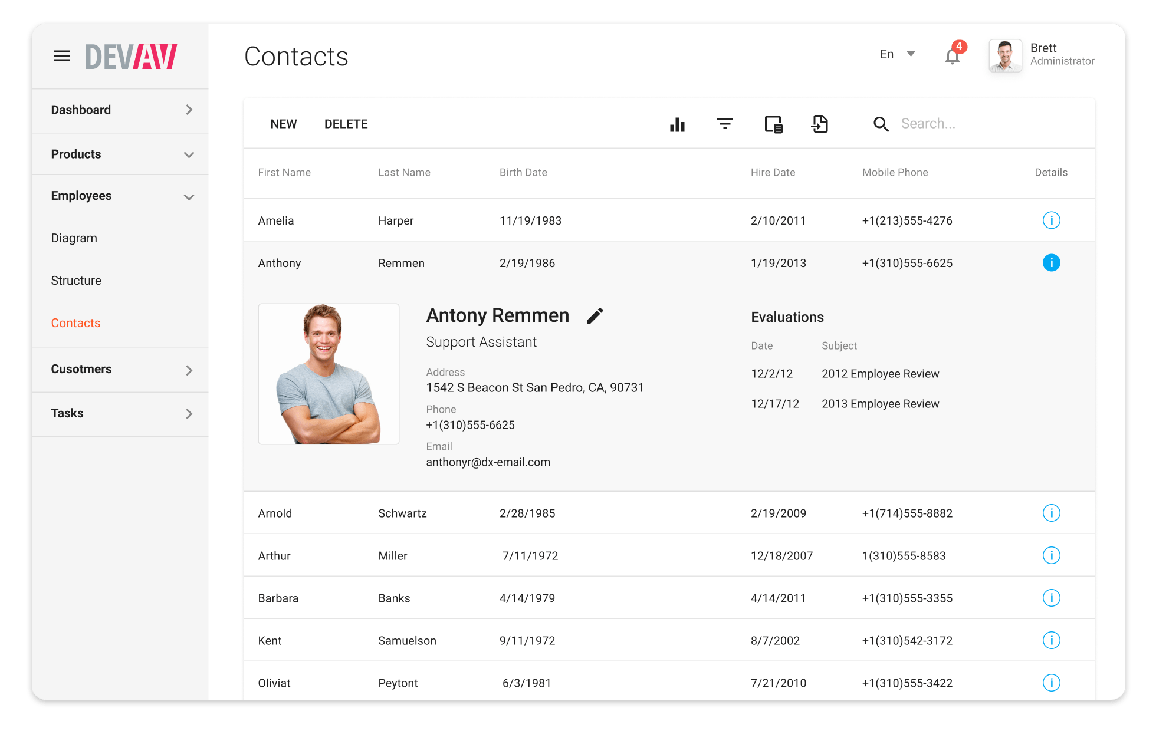
Task: Edit Antony Remmen with pencil icon
Action: [595, 316]
